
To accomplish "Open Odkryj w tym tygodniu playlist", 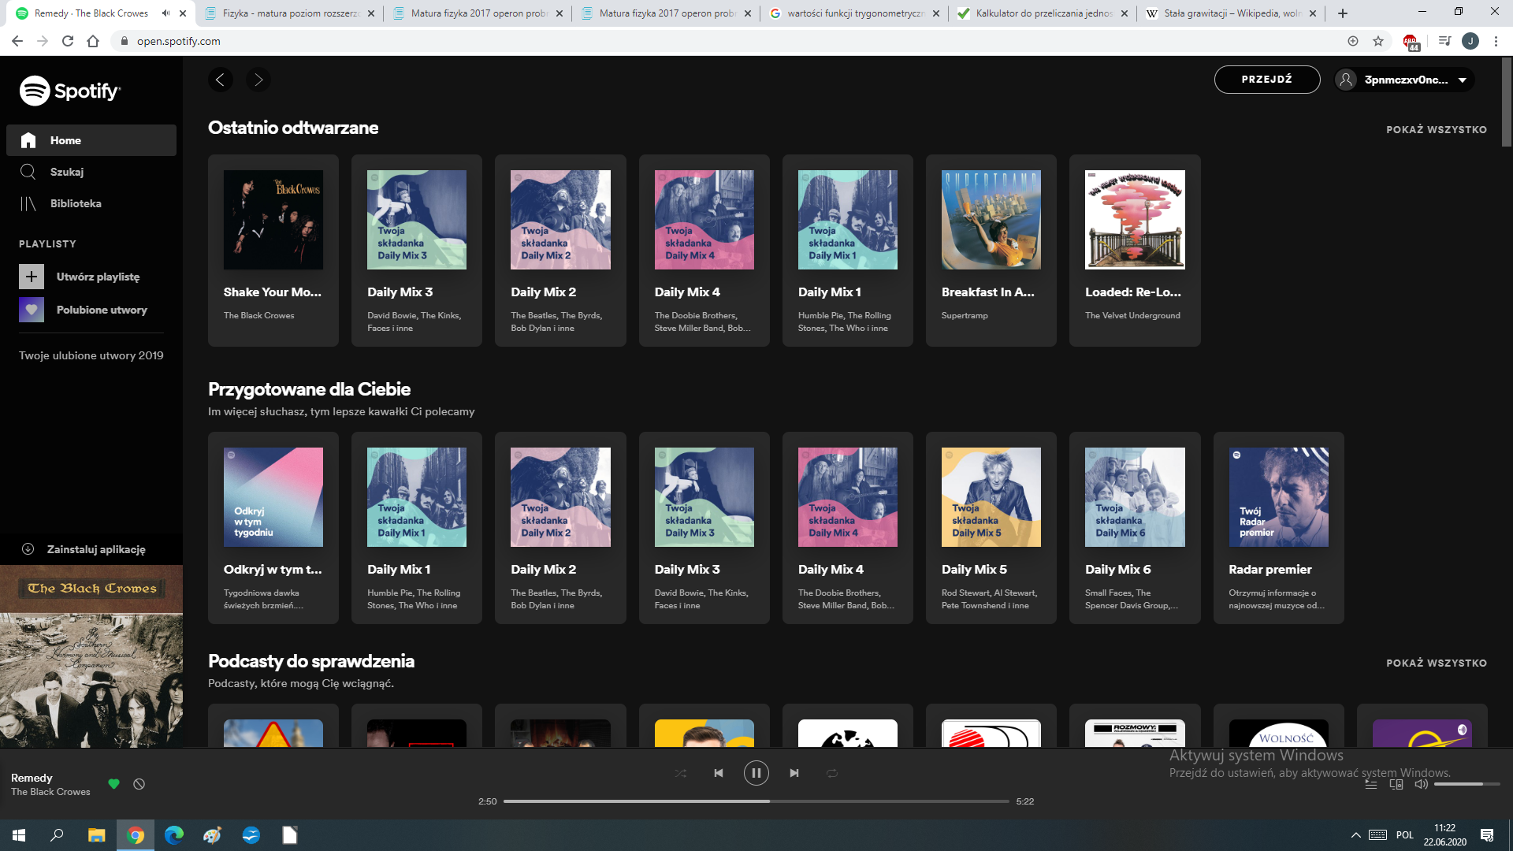I will (x=273, y=528).
